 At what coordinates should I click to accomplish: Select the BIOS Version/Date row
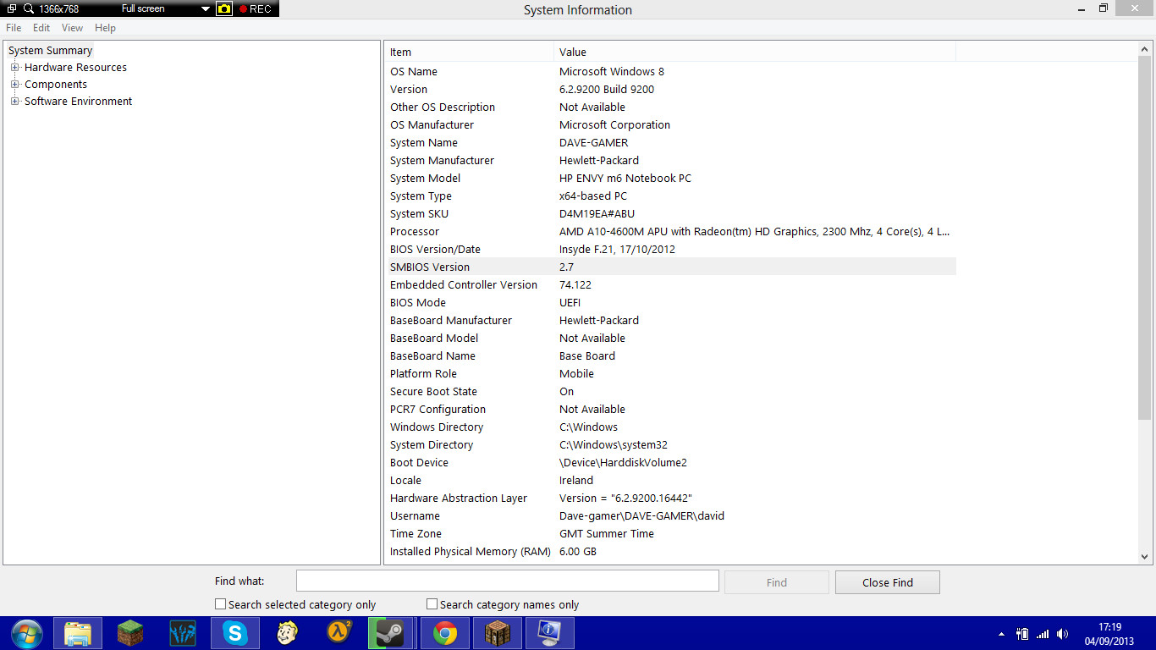[x=670, y=250]
